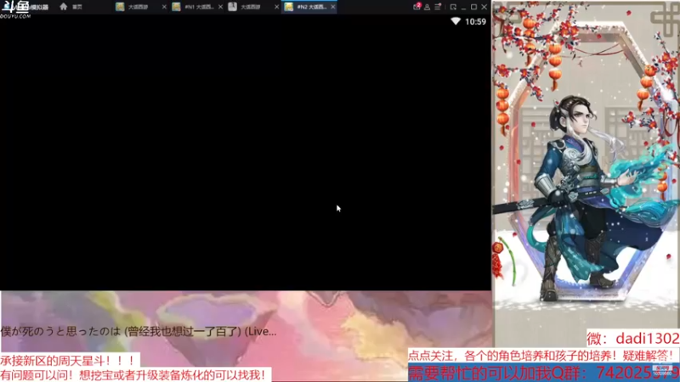Click the 微: dadi1302 contact text
This screenshot has width=680, height=382.
click(x=633, y=338)
